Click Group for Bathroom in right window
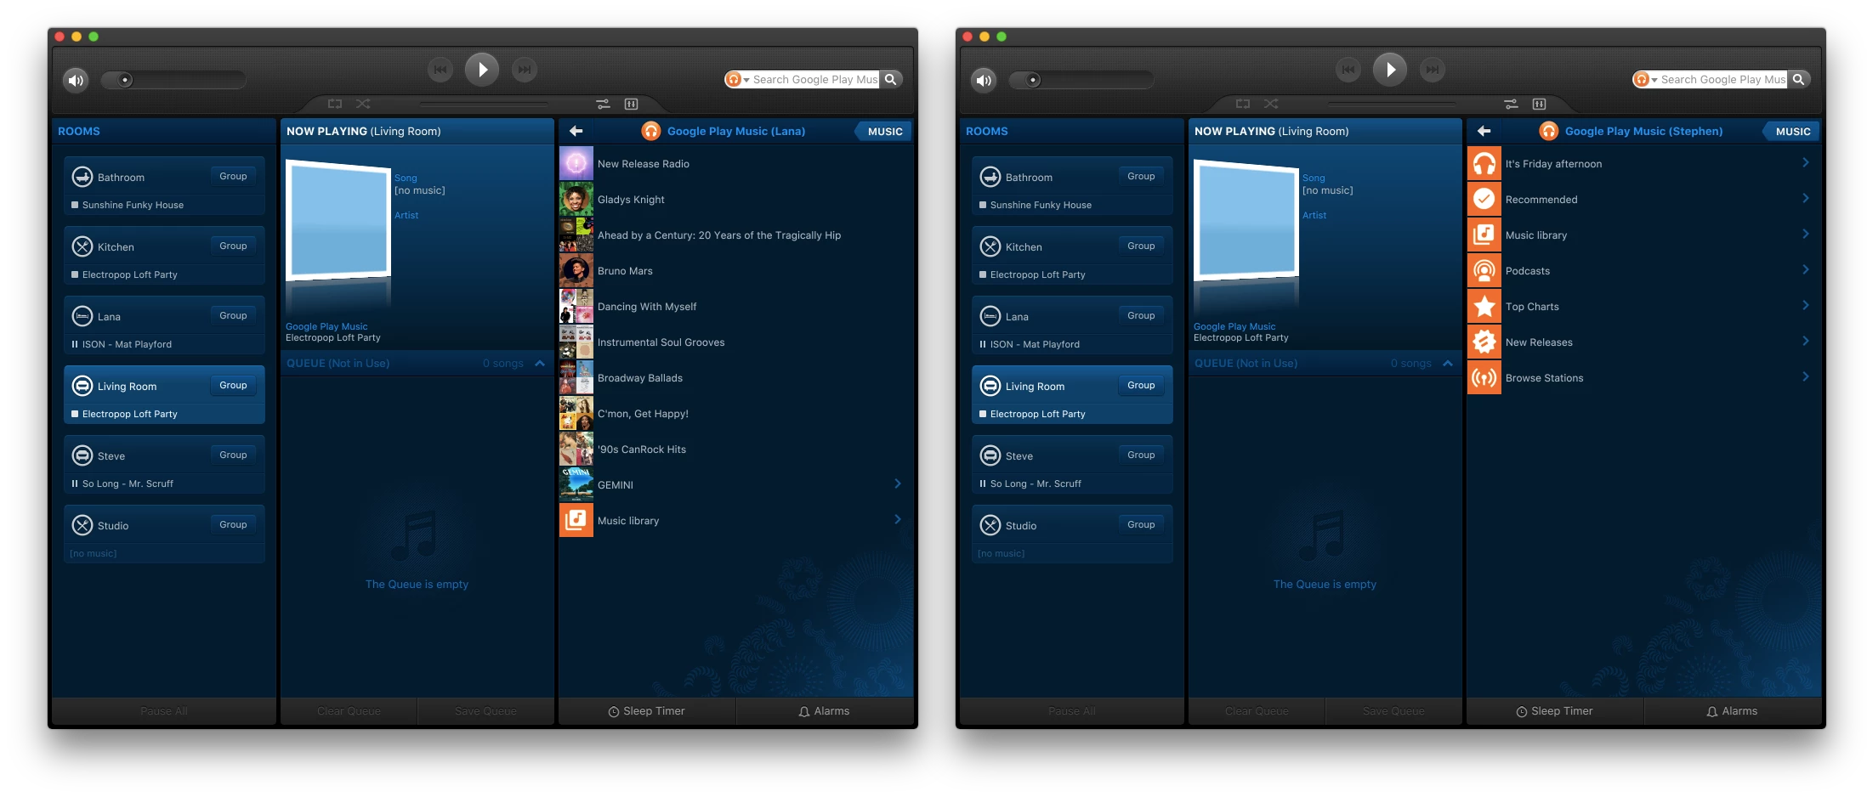The height and width of the screenshot is (797, 1867). 1141,177
